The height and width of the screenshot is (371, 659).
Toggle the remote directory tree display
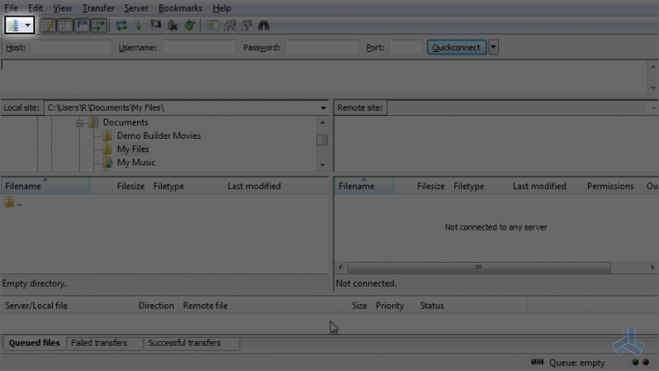[x=82, y=25]
